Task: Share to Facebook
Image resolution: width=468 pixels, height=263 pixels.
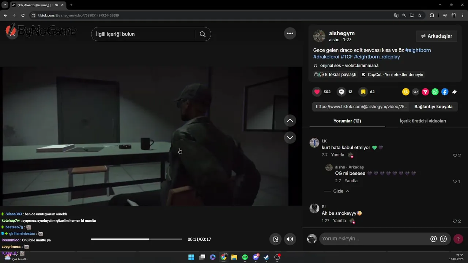Action: pos(445,92)
